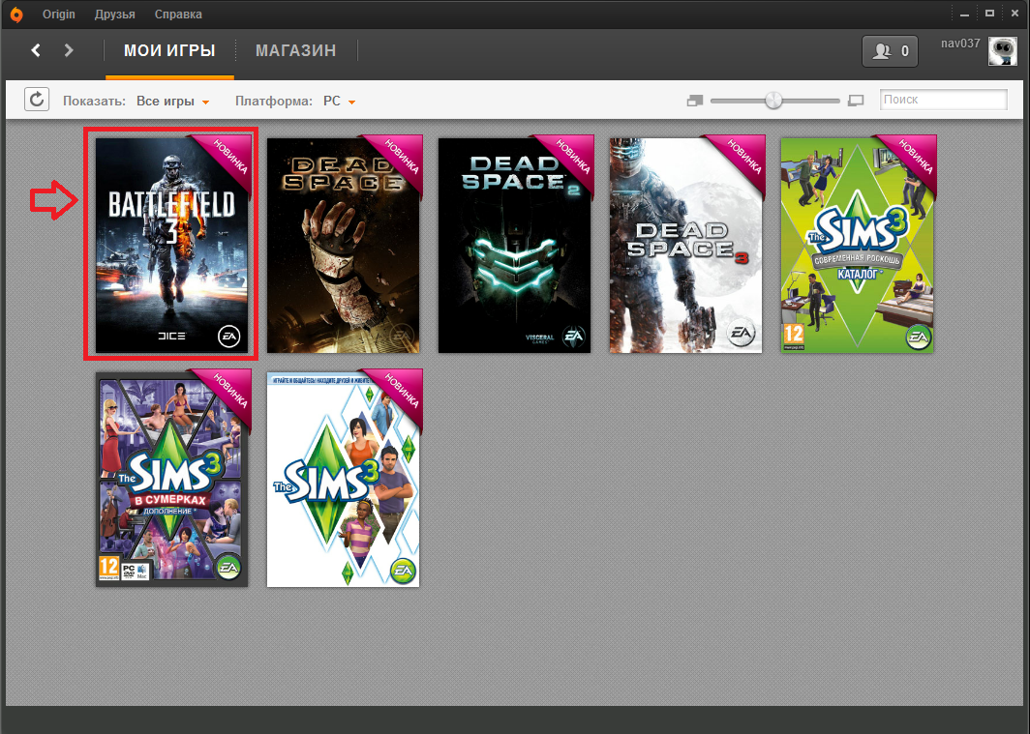Screen dimensions: 1030x734
Task: Switch to the МАГАЗИН tab
Action: pos(295,50)
